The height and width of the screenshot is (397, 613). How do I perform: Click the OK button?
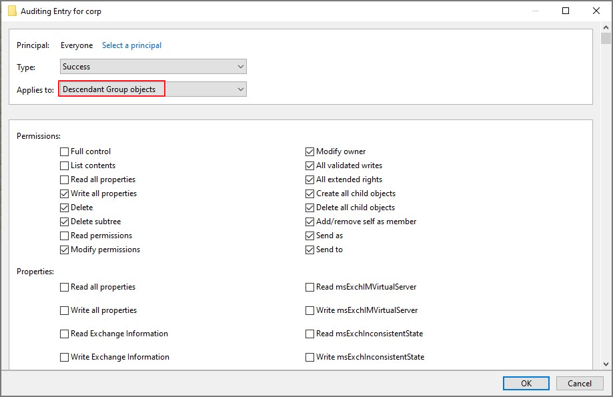pos(526,383)
